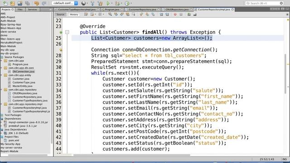
Task: Open the Run Project dropdown arrow
Action: pos(112,3)
